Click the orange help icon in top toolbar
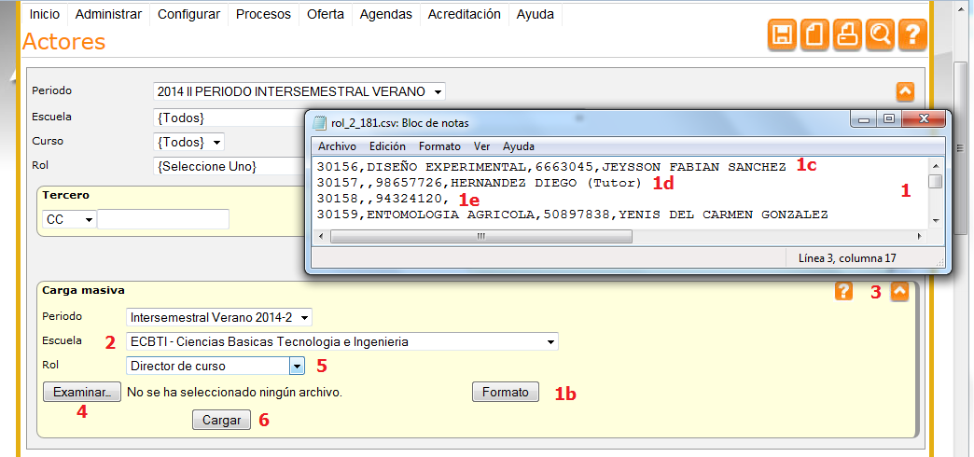 point(911,35)
